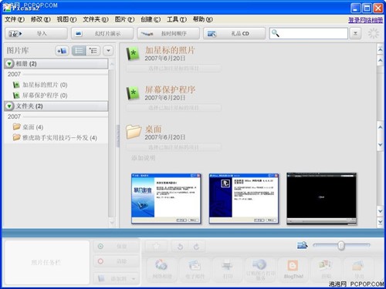Upload to 网络相册 web album
This screenshot has width=386, height=289.
[161, 269]
